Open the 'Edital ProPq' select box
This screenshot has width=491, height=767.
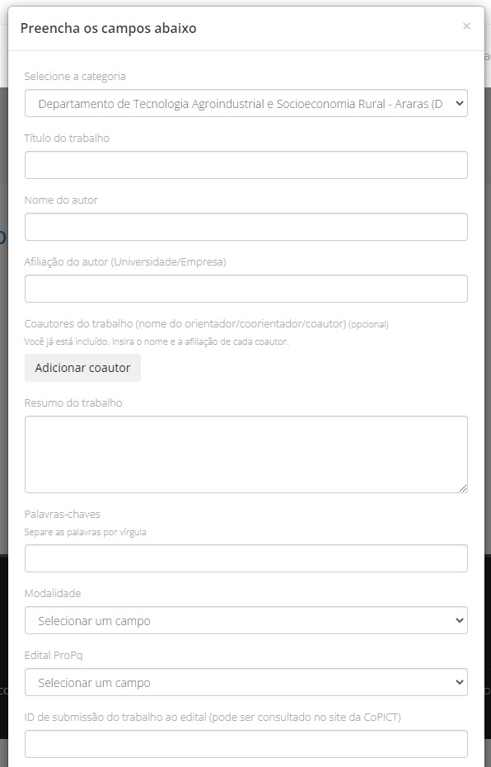[x=246, y=682]
